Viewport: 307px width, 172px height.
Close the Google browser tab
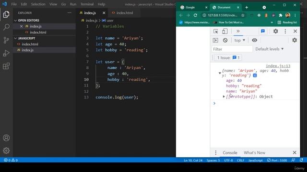(x=206, y=8)
